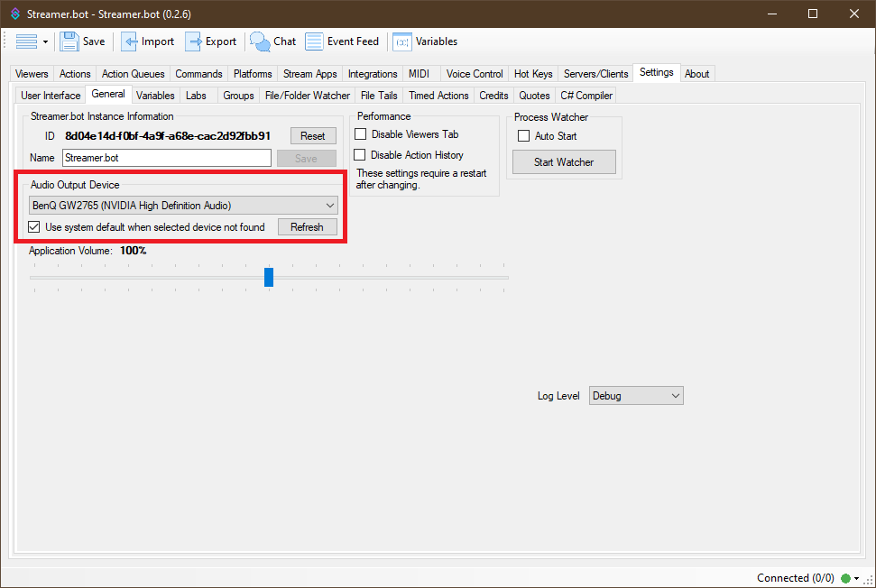Click the Streamer.bot logo in title bar

click(x=15, y=14)
